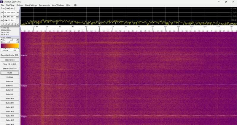Click Button #11
This screenshot has height=125, width=237.
10,103
